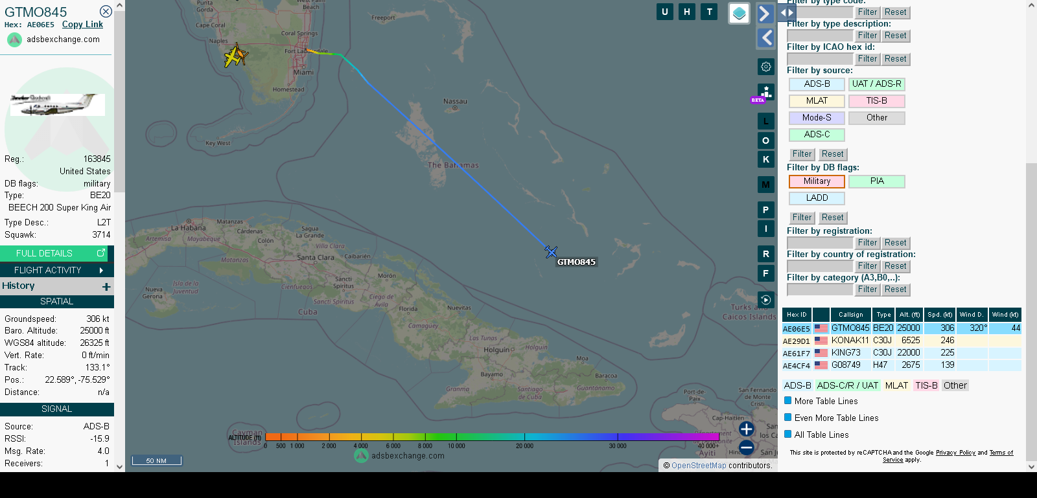
Task: Click Copy Link
Action: (x=82, y=25)
